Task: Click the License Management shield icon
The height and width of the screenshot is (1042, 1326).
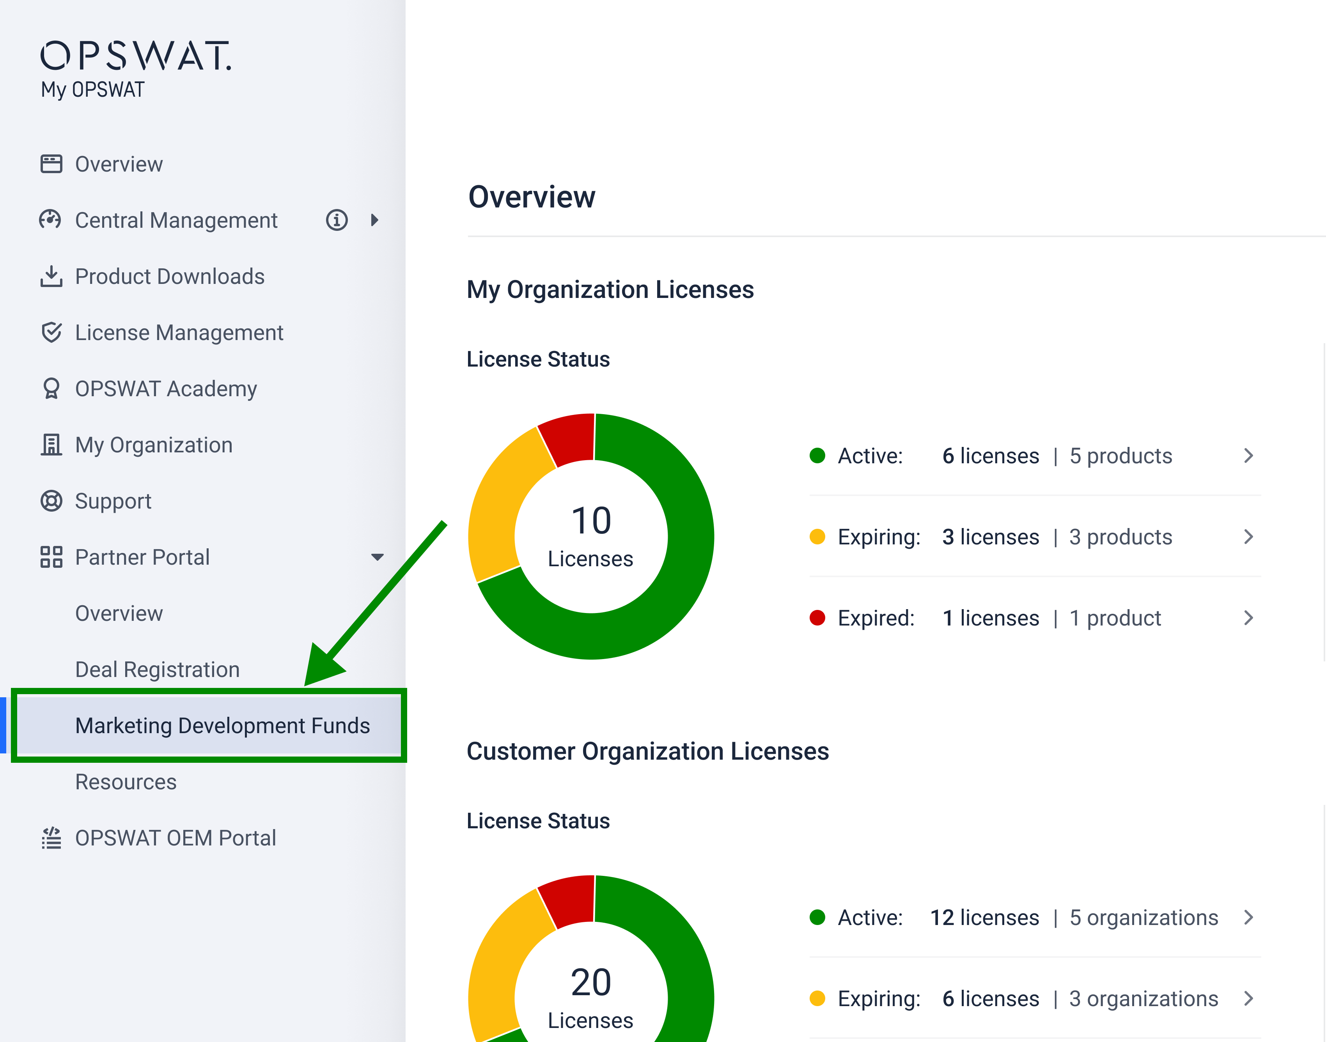Action: (51, 333)
